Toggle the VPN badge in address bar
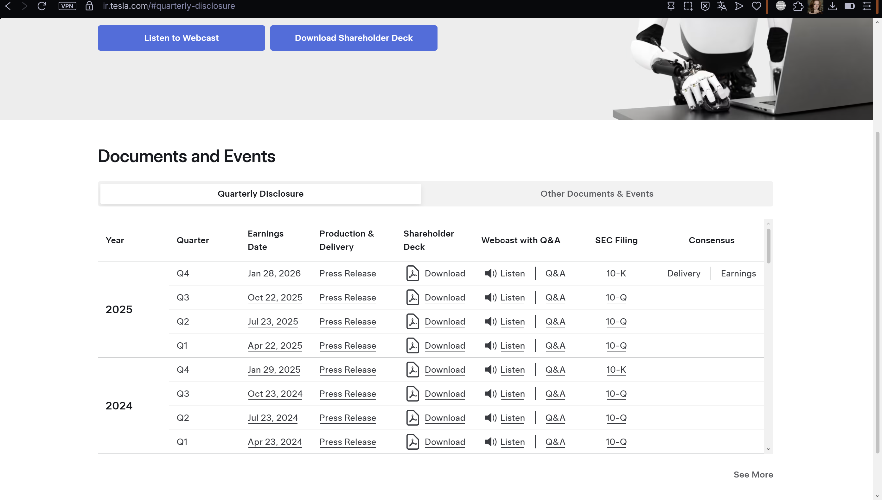Viewport: 882px width, 500px height. pos(67,6)
